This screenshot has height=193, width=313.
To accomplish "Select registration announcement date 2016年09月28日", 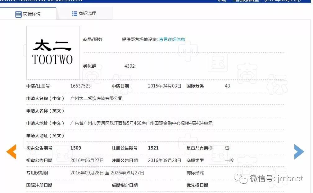I will tap(165, 160).
